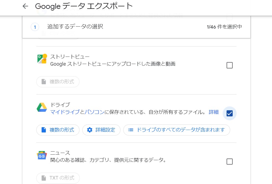Enable the ストリートビュー checkbox
Image resolution: width=272 pixels, height=184 pixels.
click(229, 65)
